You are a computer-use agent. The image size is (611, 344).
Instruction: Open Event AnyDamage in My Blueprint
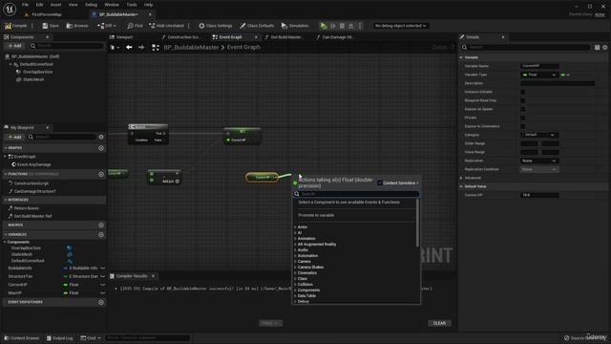coord(34,164)
